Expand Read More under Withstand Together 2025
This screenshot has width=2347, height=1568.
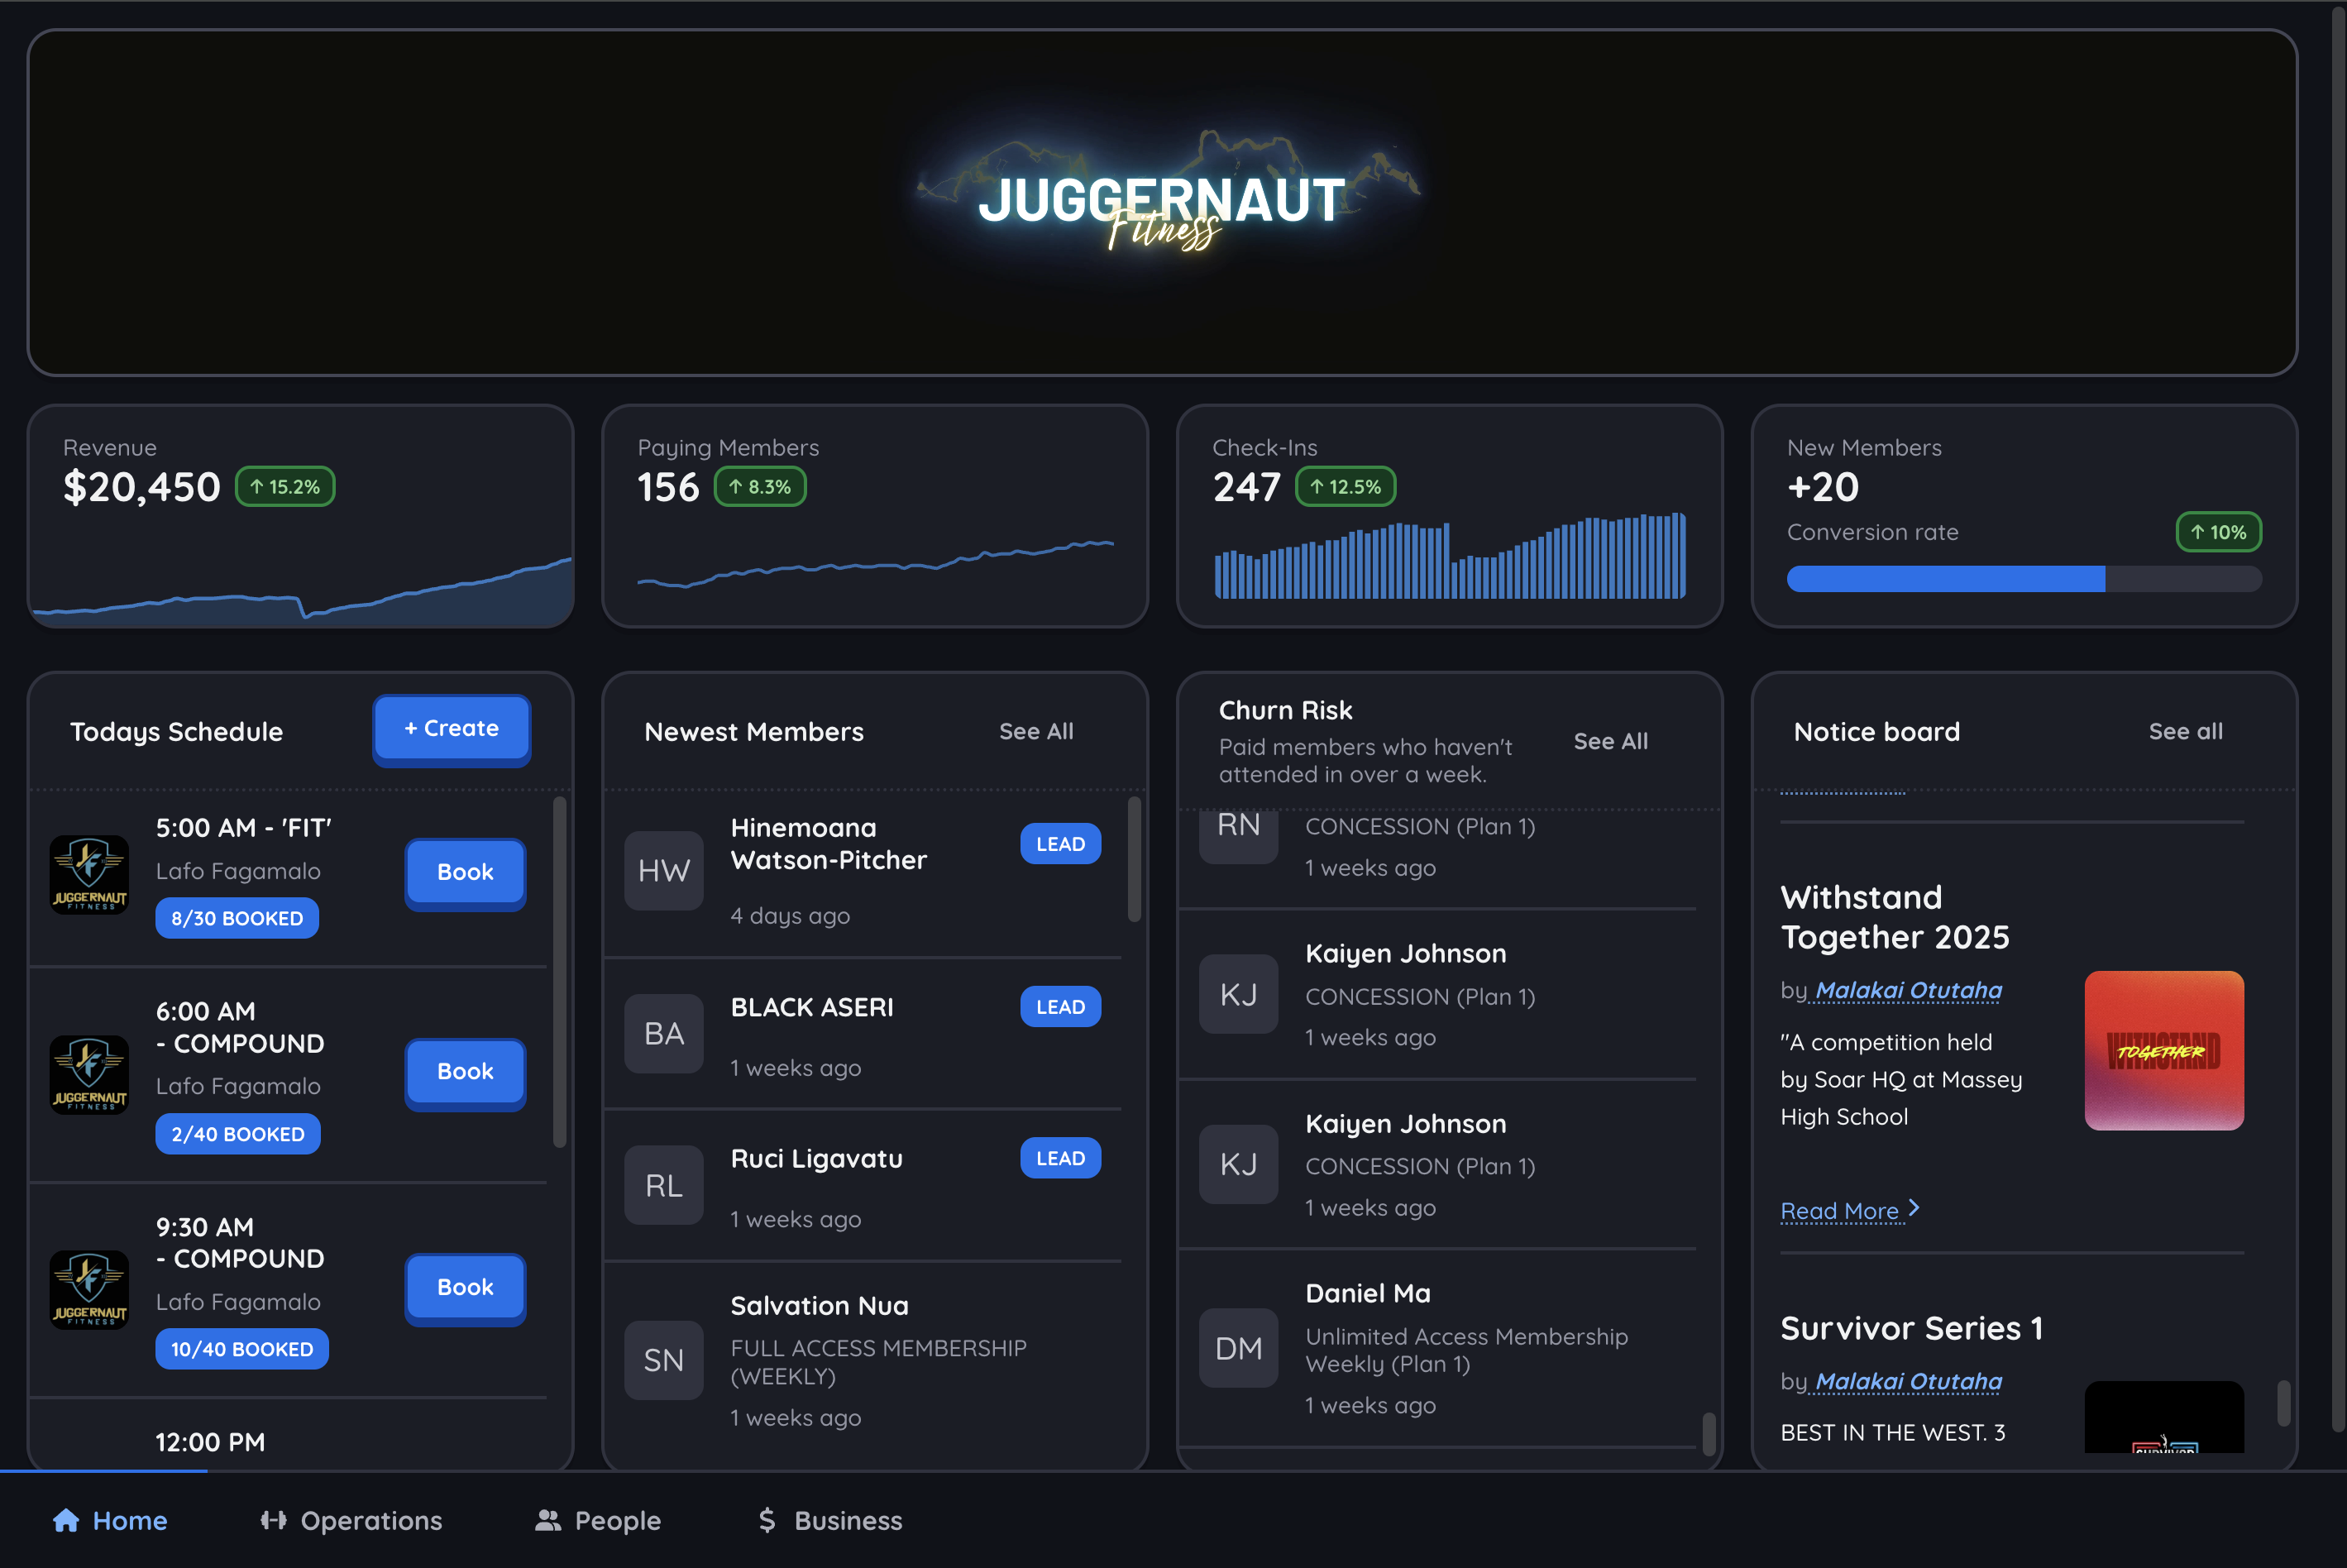(x=1842, y=1211)
